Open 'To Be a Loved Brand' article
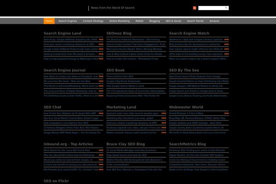The width and height of the screenshot is (276, 184). tap(118, 165)
